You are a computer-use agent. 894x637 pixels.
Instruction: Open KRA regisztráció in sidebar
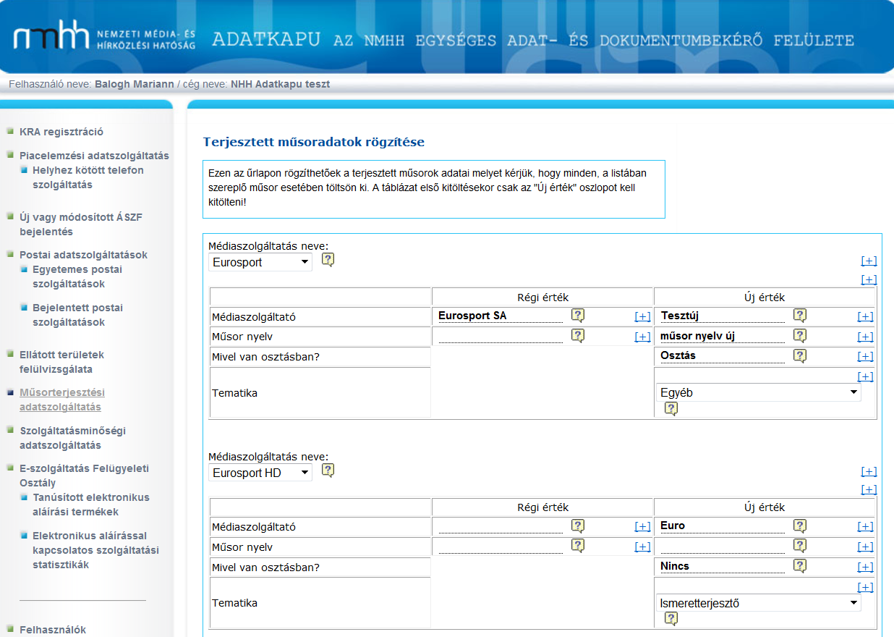[61, 132]
